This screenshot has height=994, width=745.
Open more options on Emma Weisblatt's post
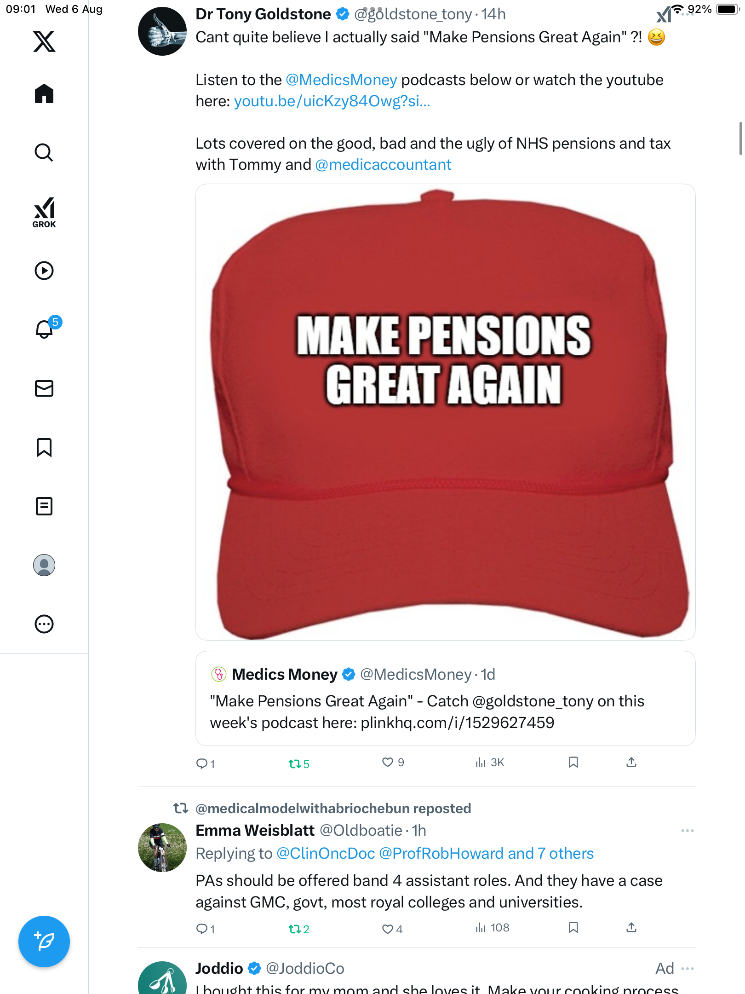(687, 831)
